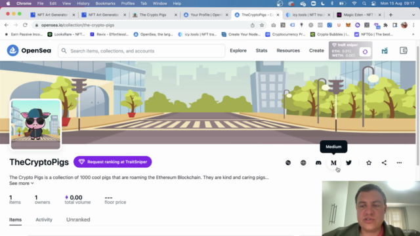Add collection to watchlist star icon
This screenshot has width=420, height=236.
369,163
